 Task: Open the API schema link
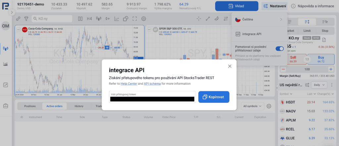tap(152, 84)
